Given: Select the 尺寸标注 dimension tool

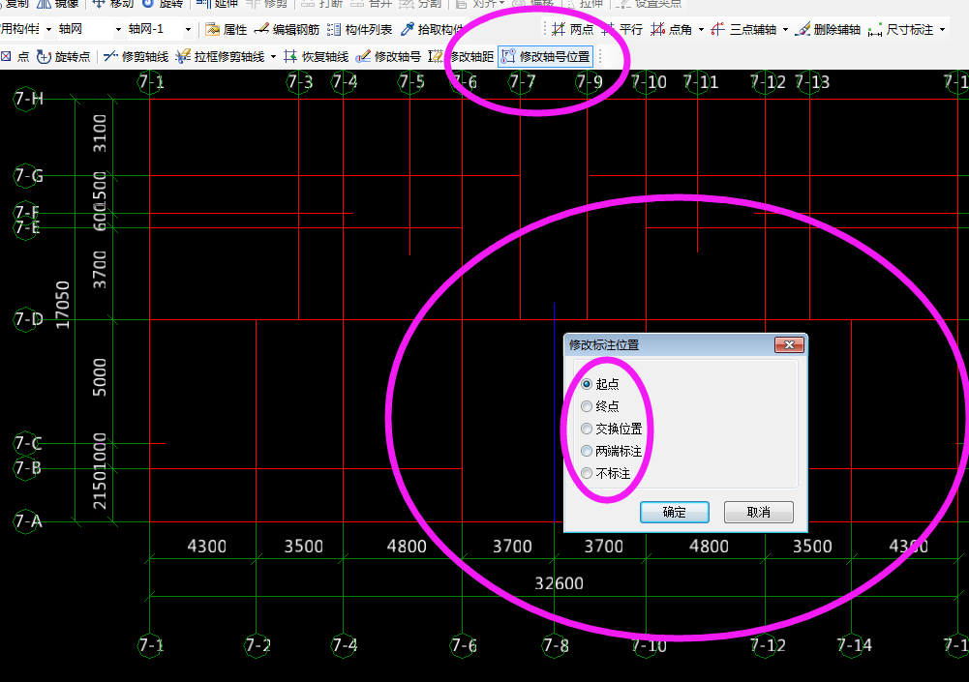Looking at the screenshot, I should click(900, 29).
